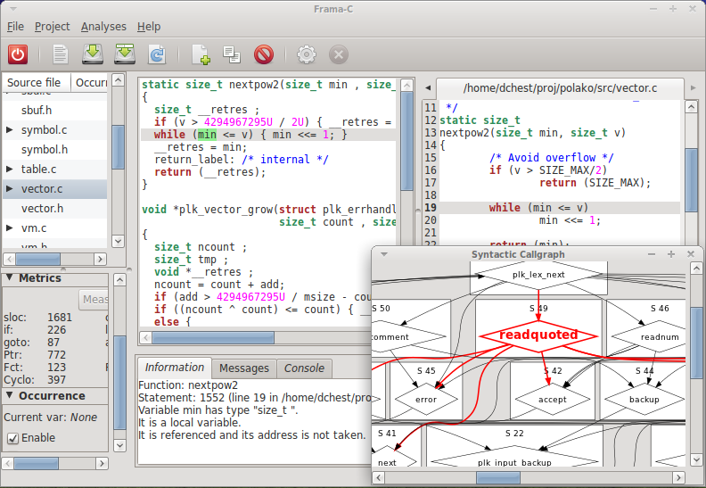Open the Syntactic Callgraph window menu arrow

click(384, 254)
